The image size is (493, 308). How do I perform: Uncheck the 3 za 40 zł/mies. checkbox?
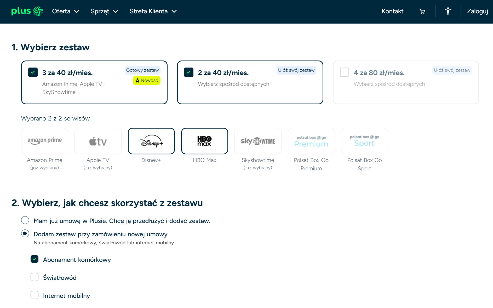pyautogui.click(x=33, y=72)
